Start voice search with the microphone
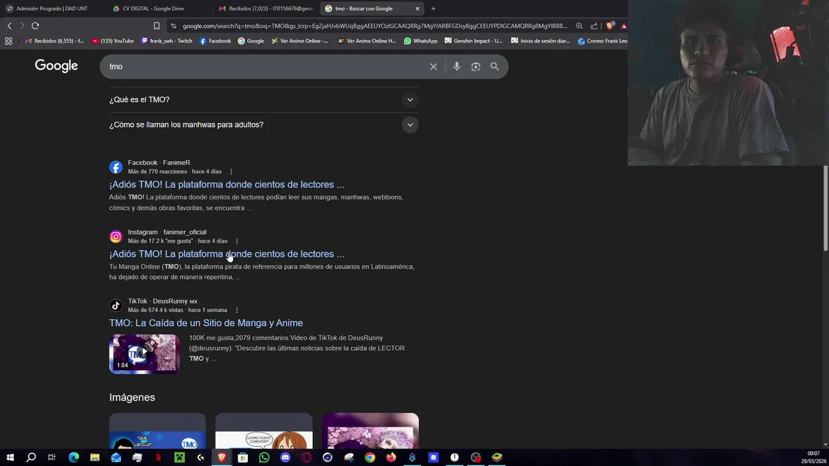This screenshot has height=466, width=829. [x=457, y=67]
